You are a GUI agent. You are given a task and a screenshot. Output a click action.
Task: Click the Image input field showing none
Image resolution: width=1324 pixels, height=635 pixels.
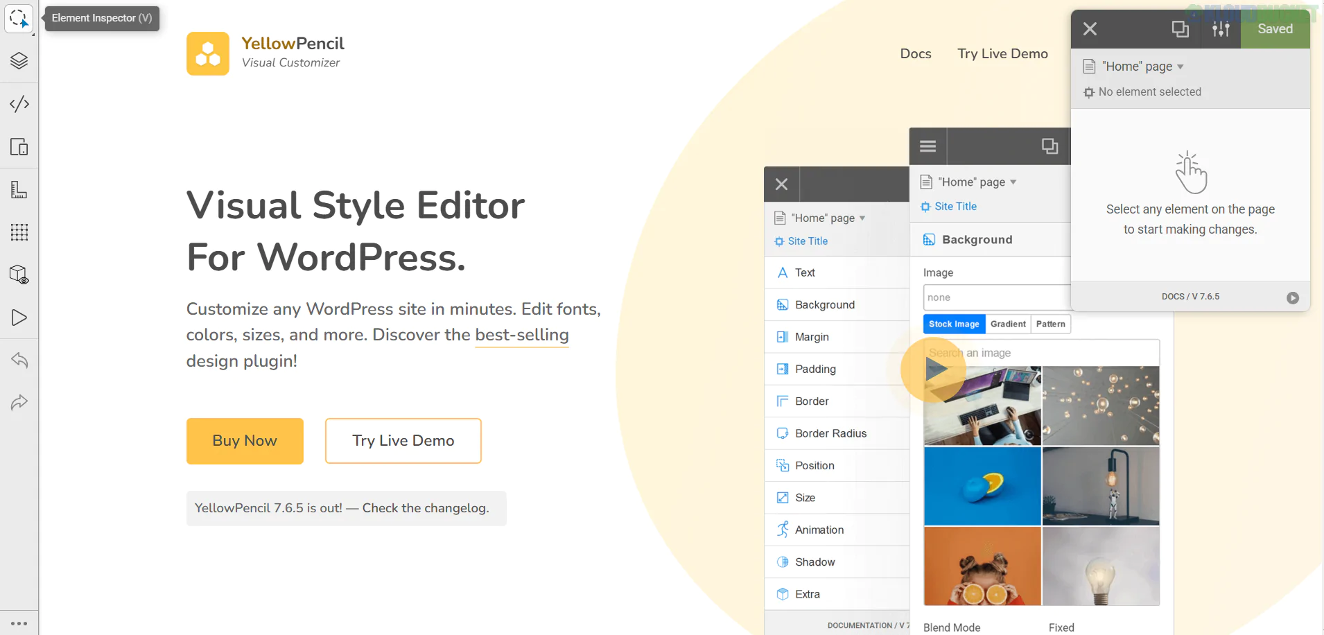(997, 297)
